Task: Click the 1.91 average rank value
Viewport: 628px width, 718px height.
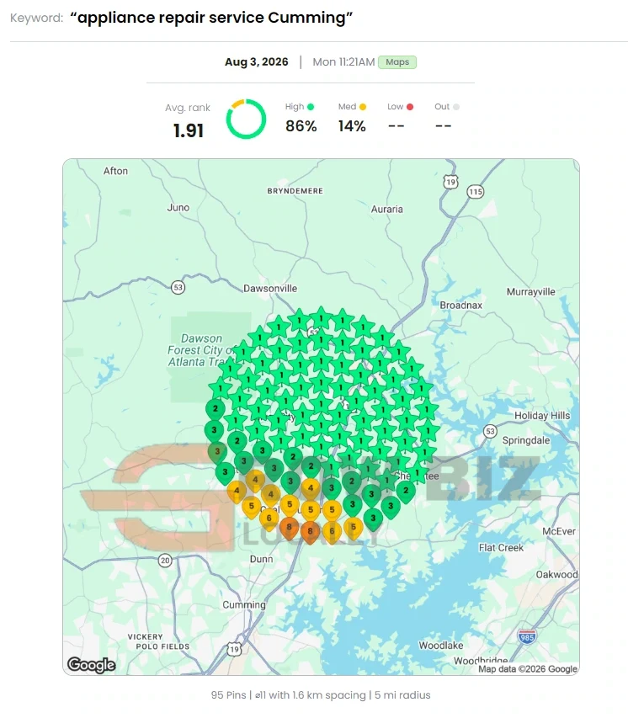Action: click(x=189, y=130)
